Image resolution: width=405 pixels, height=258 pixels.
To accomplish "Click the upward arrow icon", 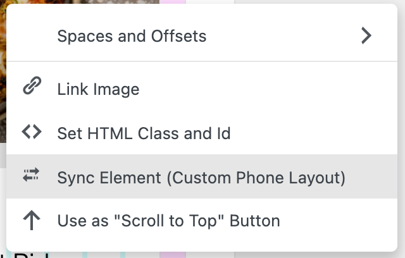I will click(x=31, y=221).
